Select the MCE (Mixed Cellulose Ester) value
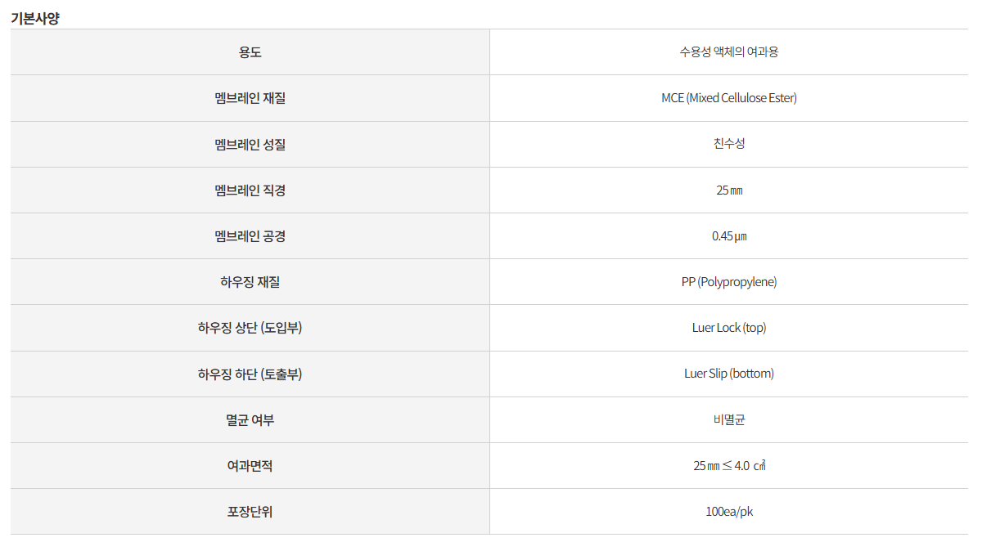 point(729,98)
